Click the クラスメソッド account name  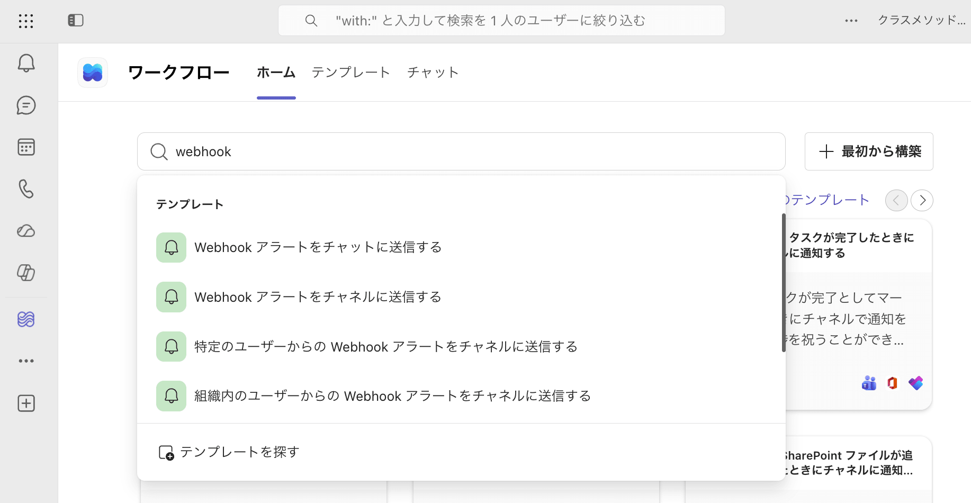[x=922, y=21]
